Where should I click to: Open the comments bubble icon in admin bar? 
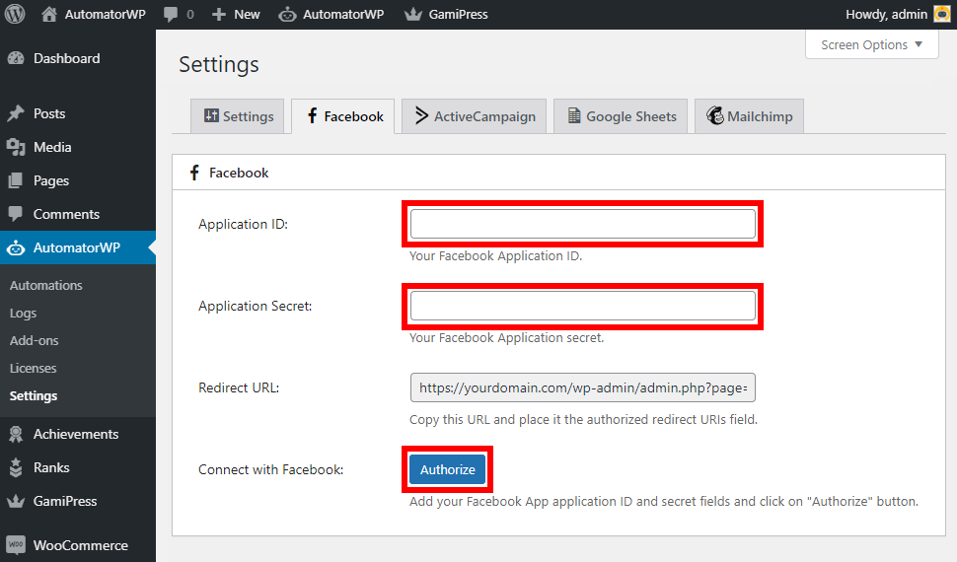(171, 15)
